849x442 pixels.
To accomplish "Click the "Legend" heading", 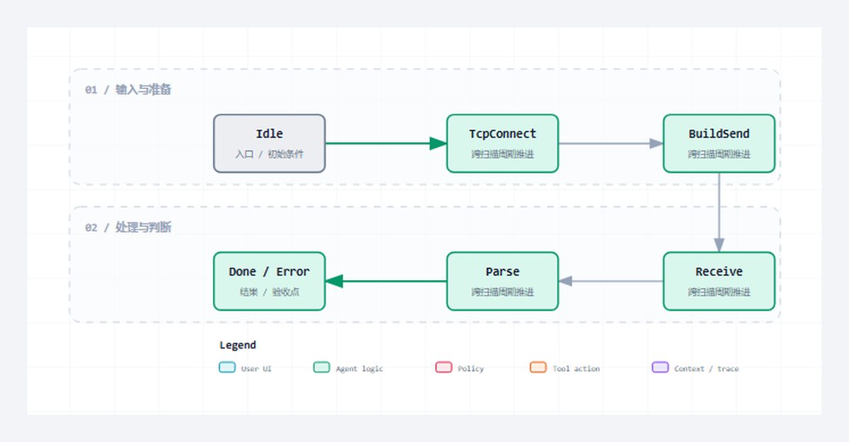I will [238, 345].
